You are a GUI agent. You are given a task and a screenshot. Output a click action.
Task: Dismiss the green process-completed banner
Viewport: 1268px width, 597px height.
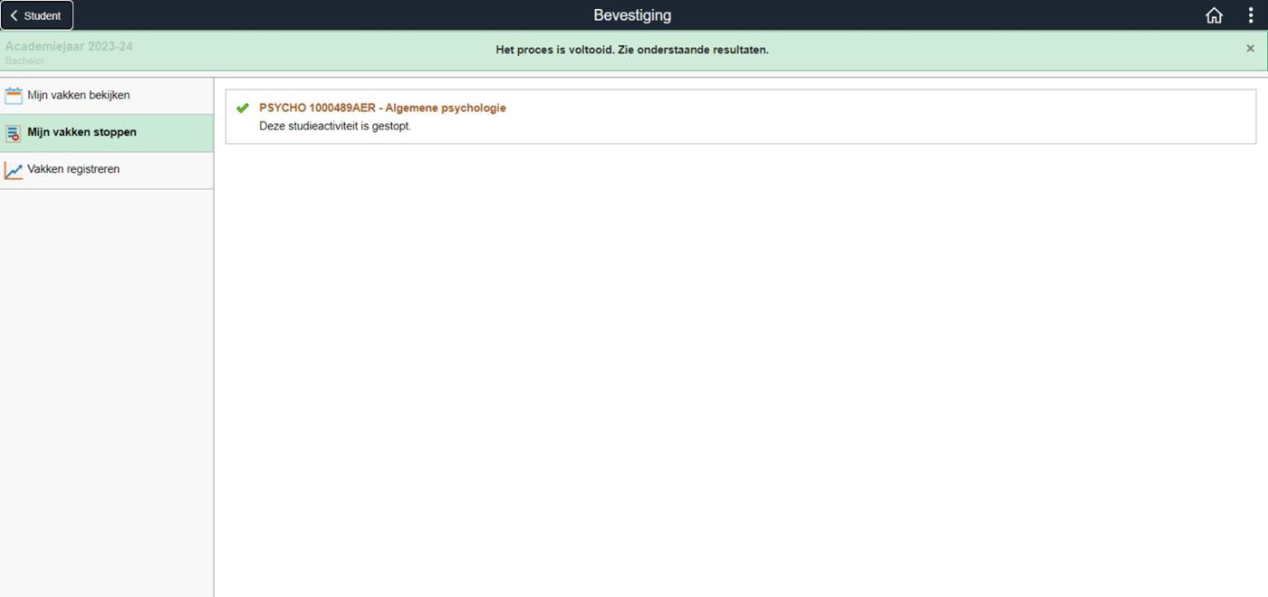(1250, 49)
